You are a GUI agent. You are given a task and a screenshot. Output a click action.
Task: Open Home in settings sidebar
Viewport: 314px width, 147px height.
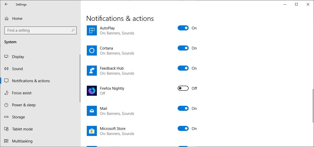coord(40,19)
